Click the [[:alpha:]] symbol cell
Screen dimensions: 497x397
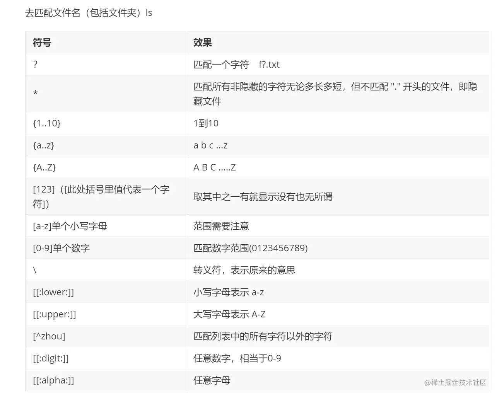(x=52, y=380)
